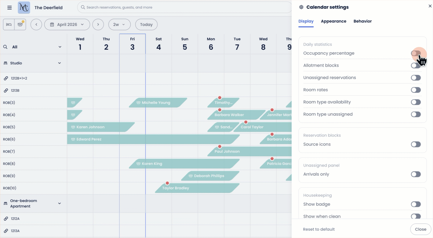Enable Source icons toggle
The image size is (433, 238).
coord(416,144)
